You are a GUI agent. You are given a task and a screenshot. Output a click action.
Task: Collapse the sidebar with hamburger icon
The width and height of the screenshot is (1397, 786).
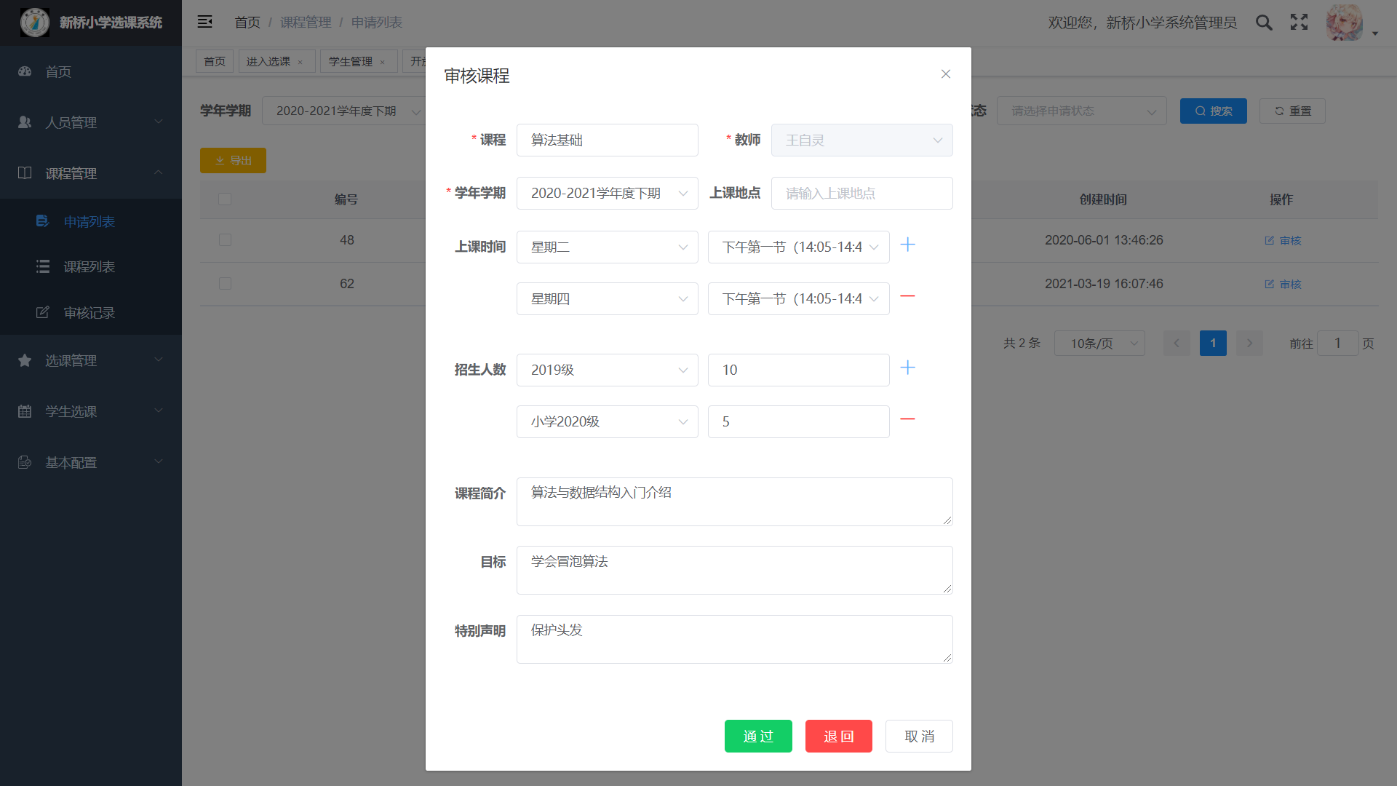coord(205,22)
